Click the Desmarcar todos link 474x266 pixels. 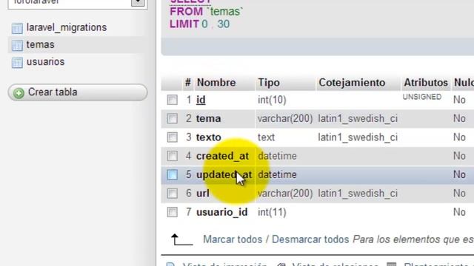coord(310,239)
